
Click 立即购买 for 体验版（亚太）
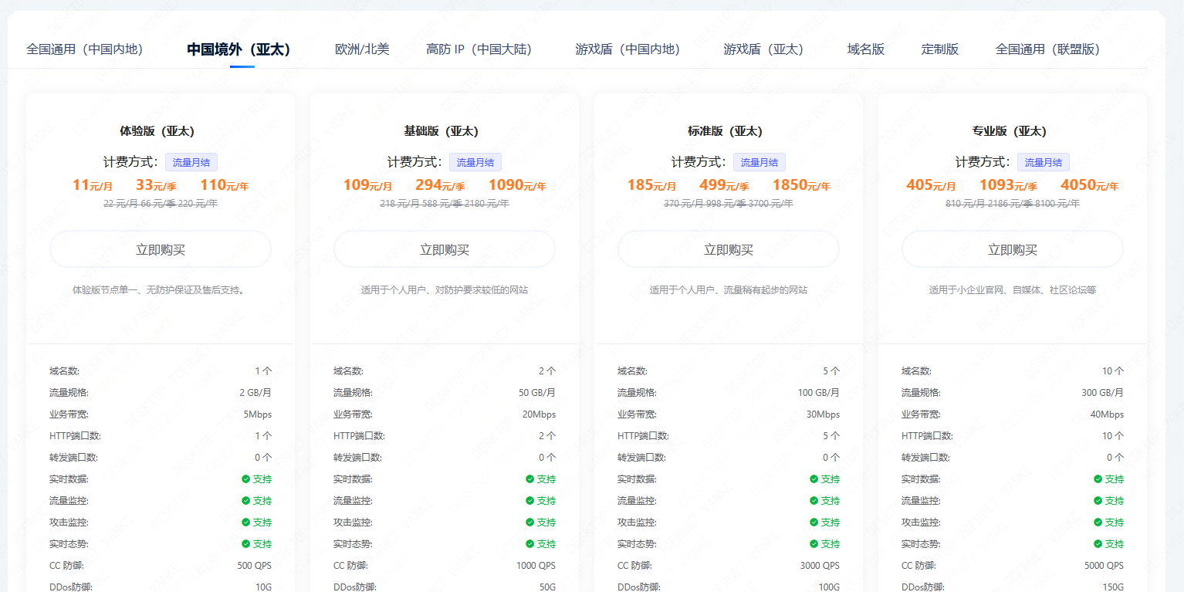161,249
